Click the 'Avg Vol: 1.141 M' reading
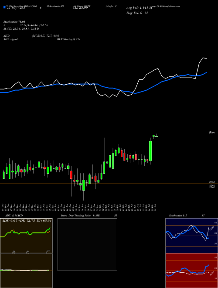The height and width of the screenshot is (288, 218). point(140,8)
